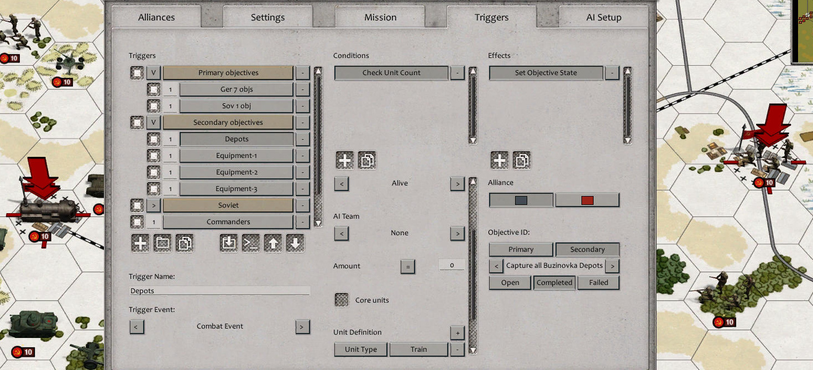Toggle checkbox for Equipment-1
Image resolution: width=813 pixels, height=370 pixels.
pyautogui.click(x=154, y=156)
